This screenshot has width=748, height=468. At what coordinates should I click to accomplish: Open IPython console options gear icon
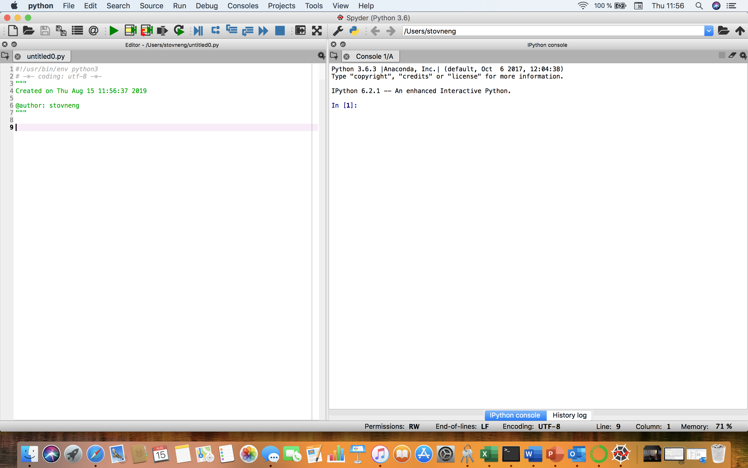pyautogui.click(x=743, y=56)
